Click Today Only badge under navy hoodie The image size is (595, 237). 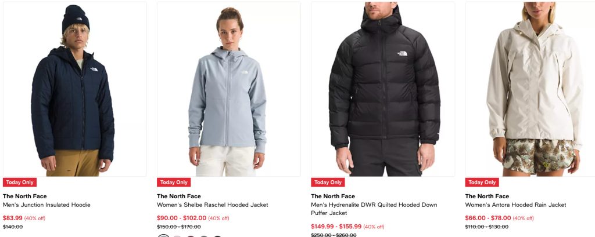coord(20,182)
